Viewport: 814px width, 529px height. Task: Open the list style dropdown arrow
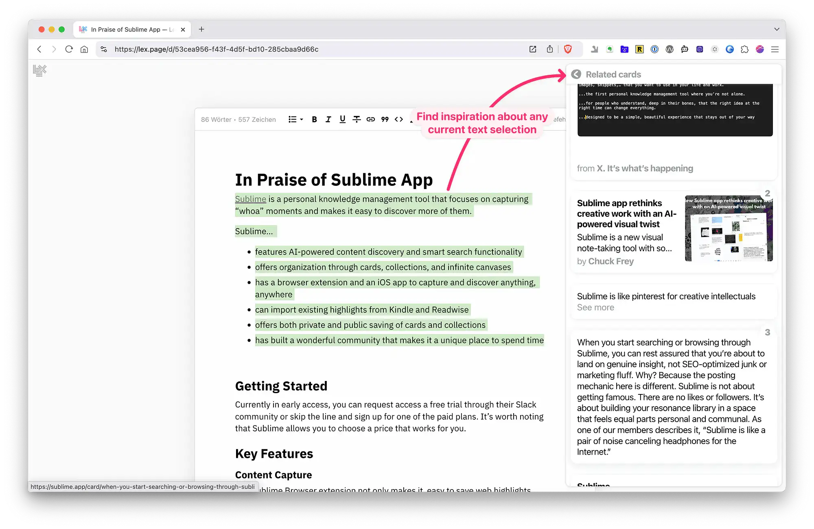coord(301,119)
